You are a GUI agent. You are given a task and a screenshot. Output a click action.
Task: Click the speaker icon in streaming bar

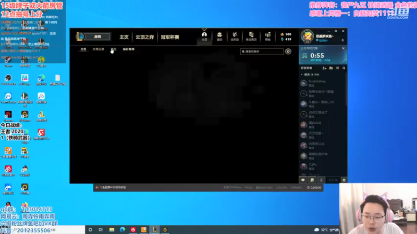click(97, 188)
